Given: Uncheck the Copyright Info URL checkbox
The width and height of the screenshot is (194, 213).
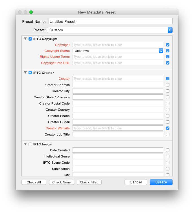Looking at the screenshot, I should [168, 63].
